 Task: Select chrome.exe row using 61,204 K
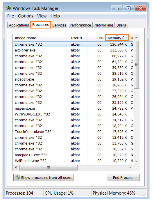[x=73, y=62]
